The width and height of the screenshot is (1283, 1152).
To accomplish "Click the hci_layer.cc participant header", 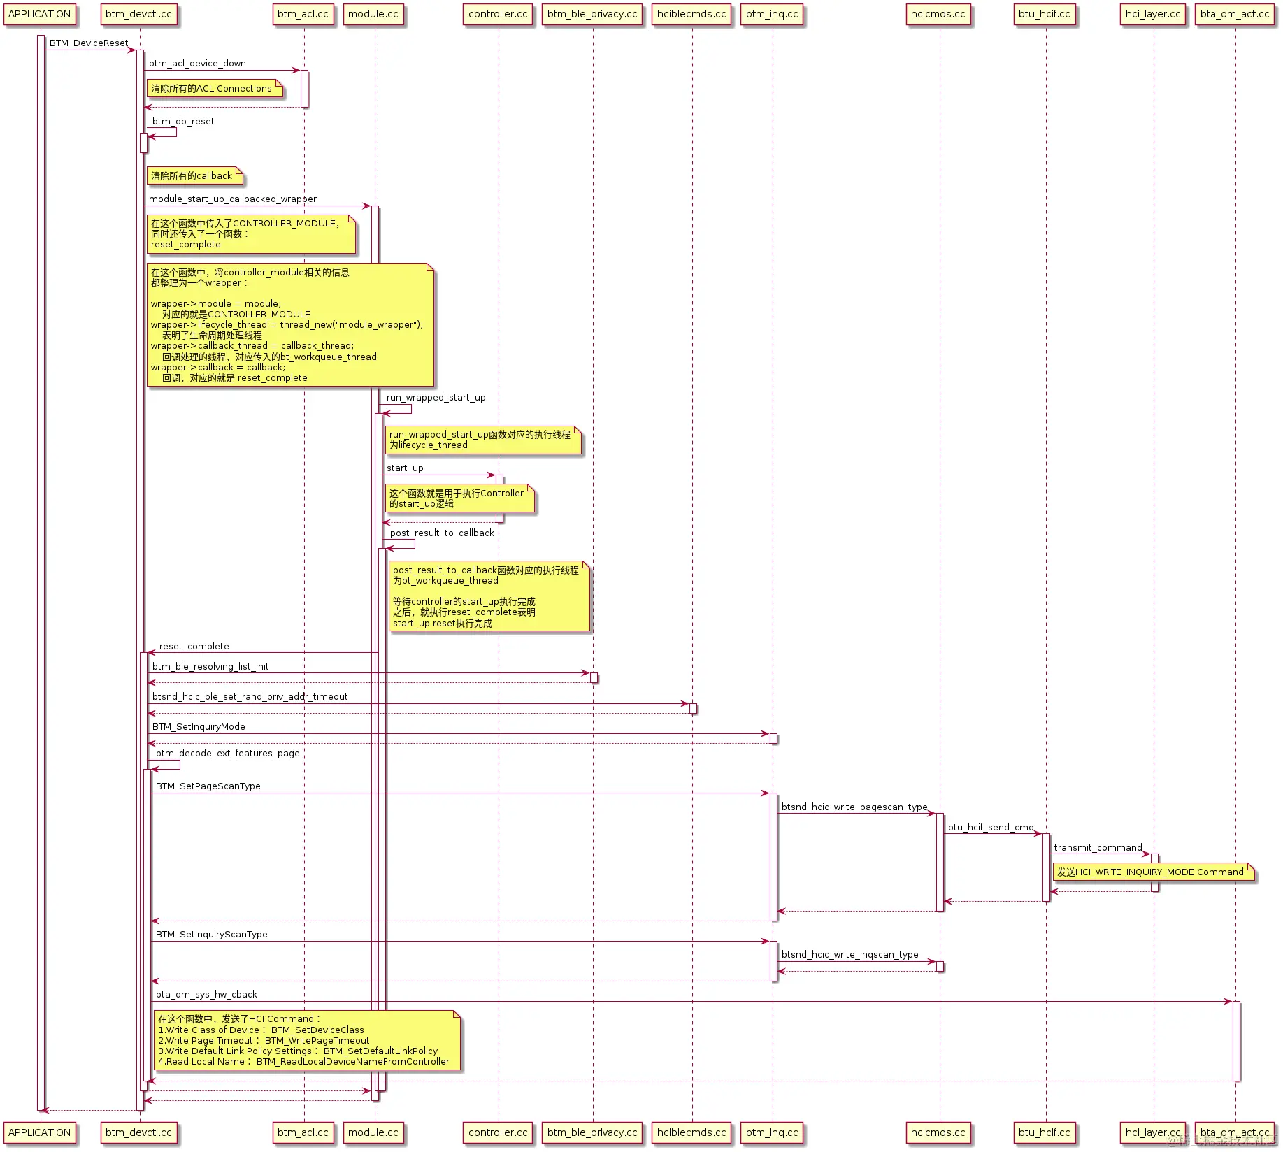I will (x=1152, y=14).
